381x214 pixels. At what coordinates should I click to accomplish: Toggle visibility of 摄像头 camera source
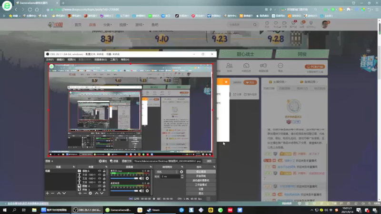[100, 171]
